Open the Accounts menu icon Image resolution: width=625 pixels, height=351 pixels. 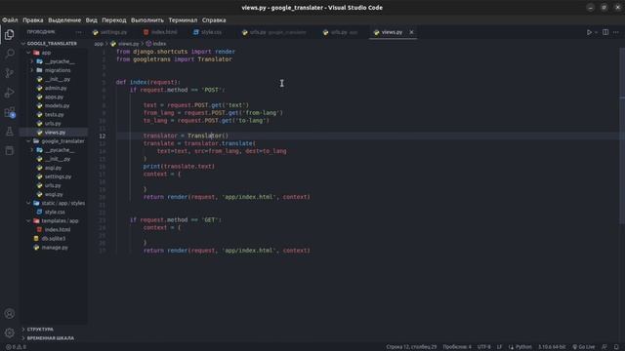point(10,314)
